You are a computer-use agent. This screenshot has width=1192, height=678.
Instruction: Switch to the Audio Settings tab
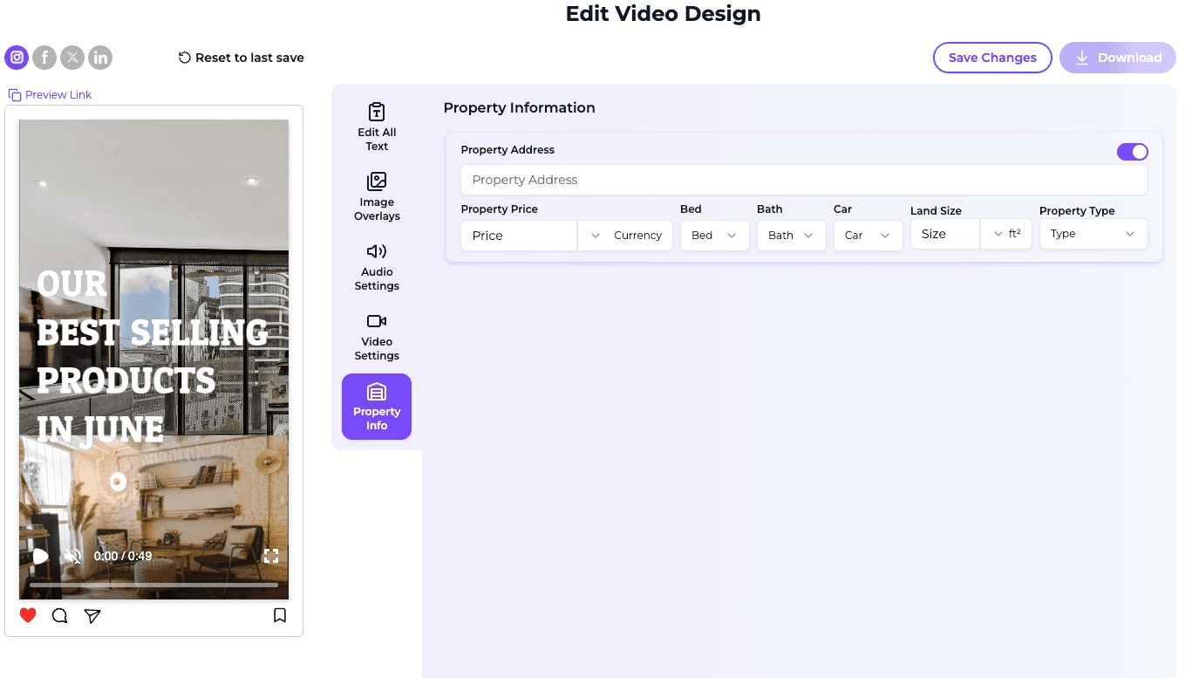[x=377, y=265]
